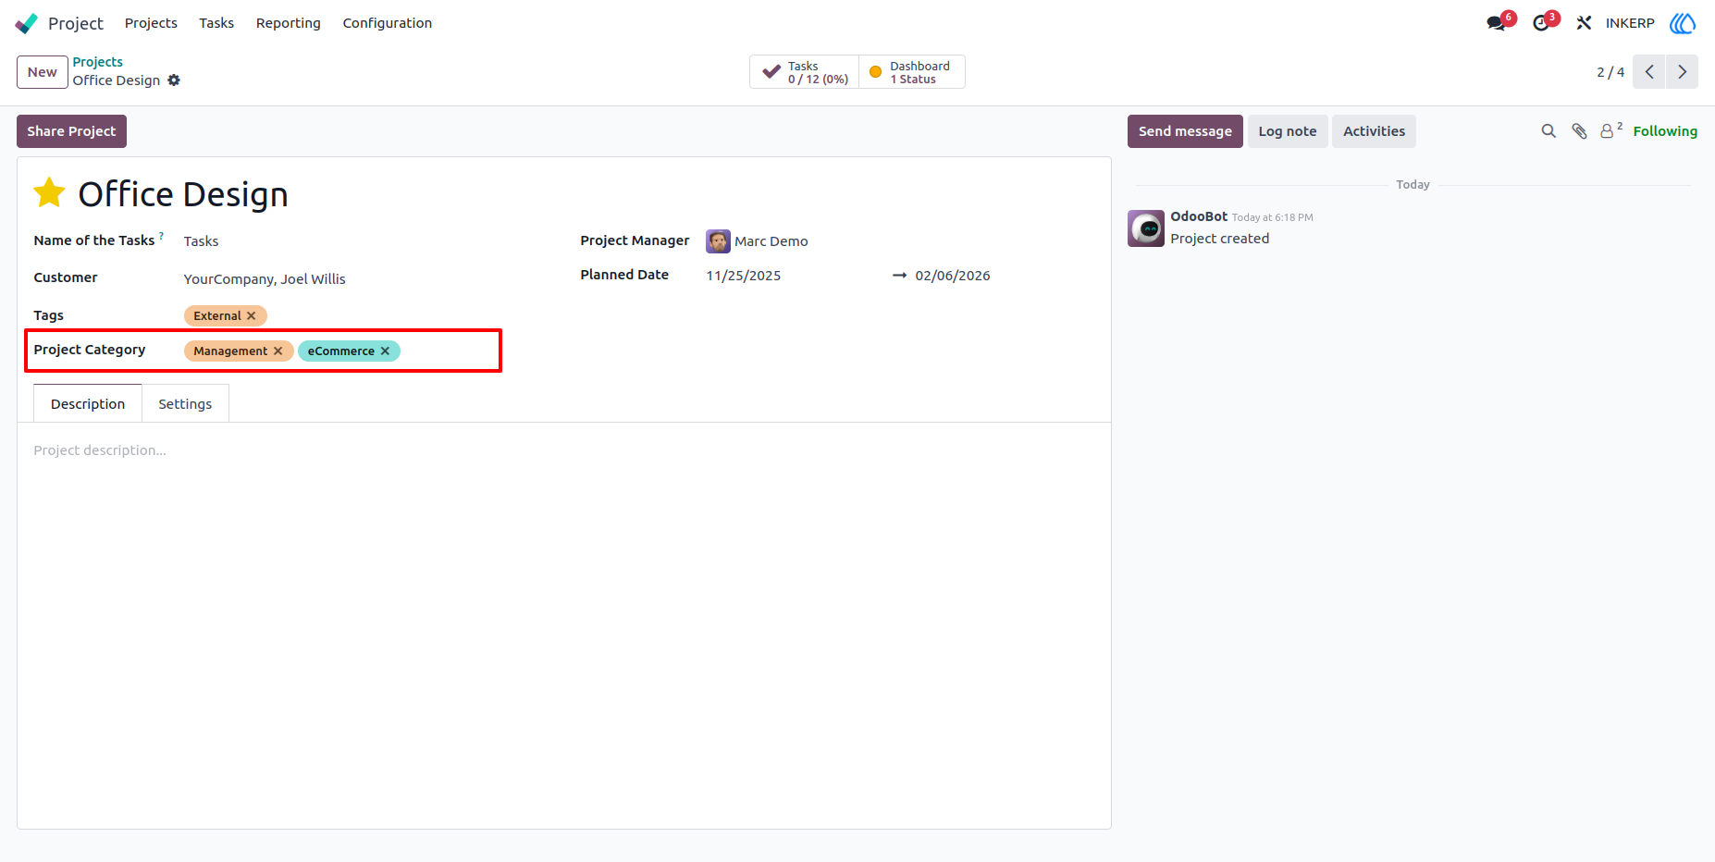
Task: Click planned start date 11/25/2025
Action: click(x=744, y=276)
